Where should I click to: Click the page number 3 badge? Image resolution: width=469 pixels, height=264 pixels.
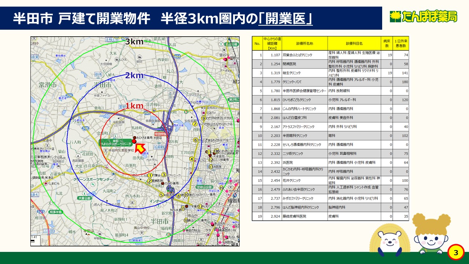[x=456, y=253]
